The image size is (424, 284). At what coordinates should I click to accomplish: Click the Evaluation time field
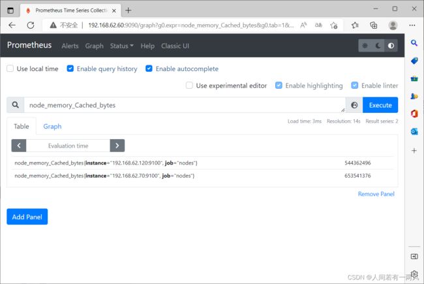point(68,146)
